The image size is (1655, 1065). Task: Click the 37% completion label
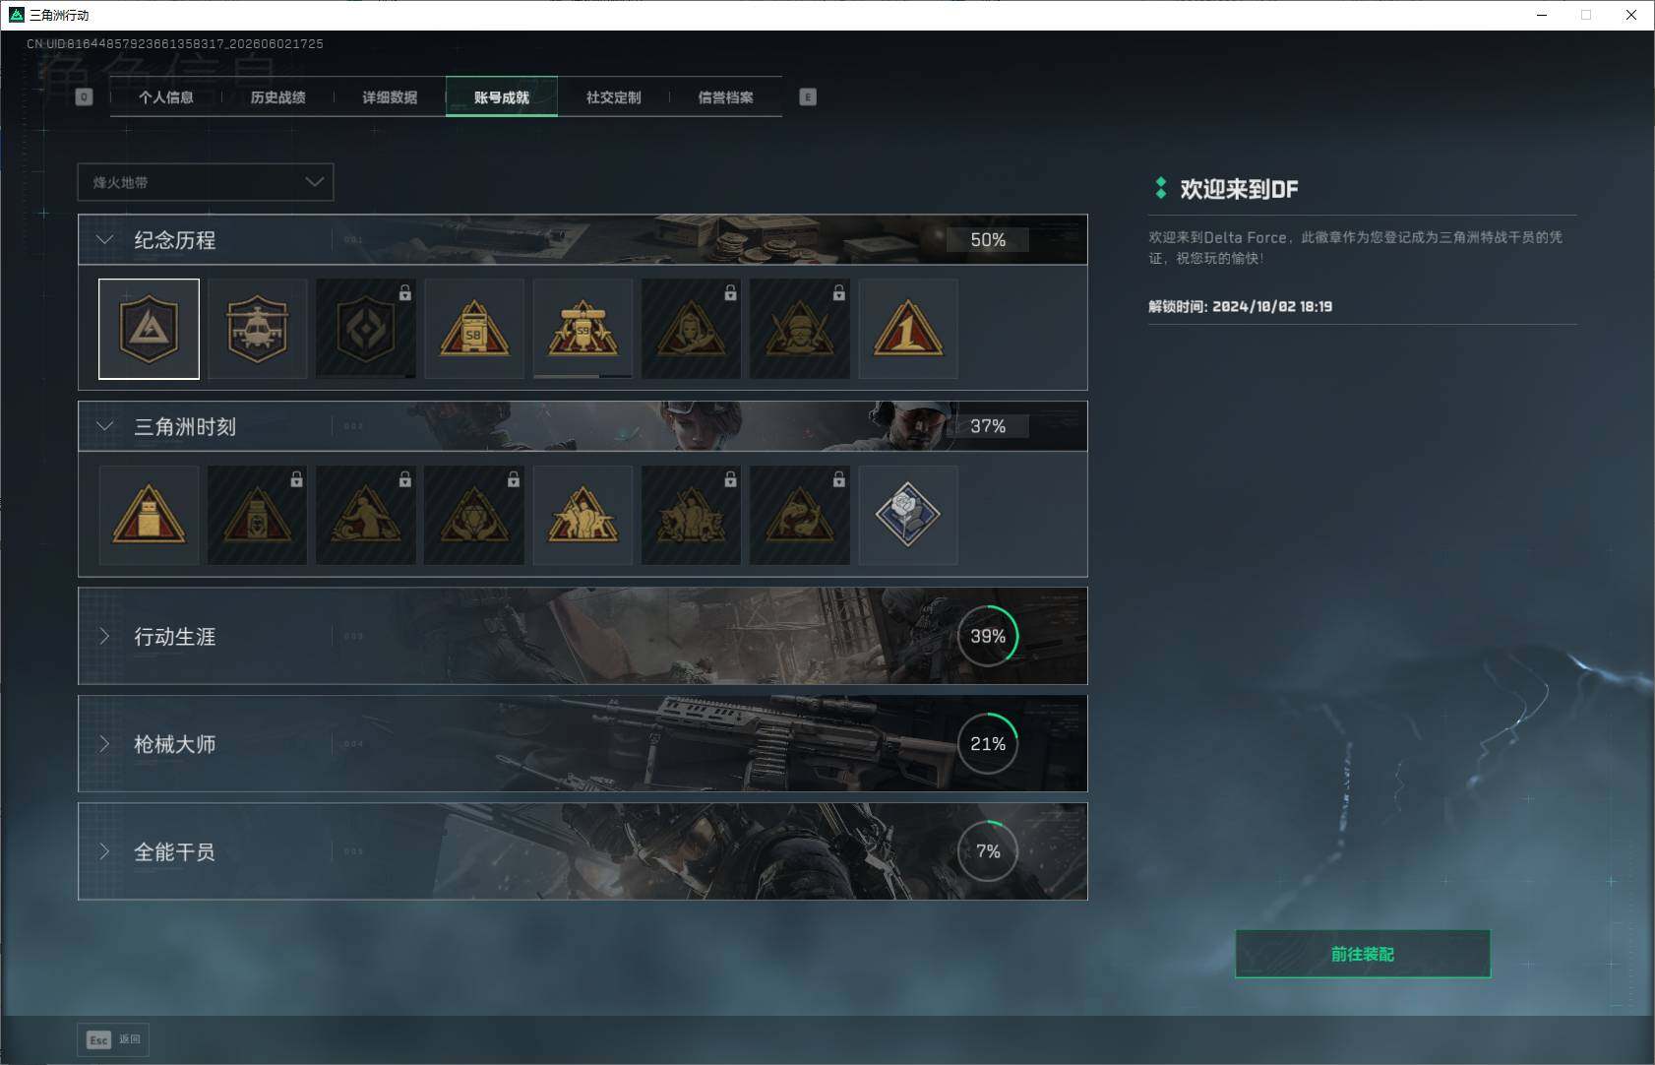988,426
